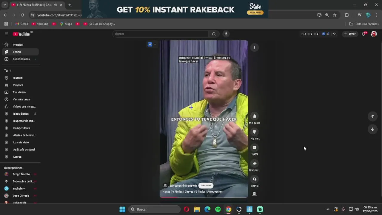
Task: Install app icon in address bar
Action: (319, 15)
